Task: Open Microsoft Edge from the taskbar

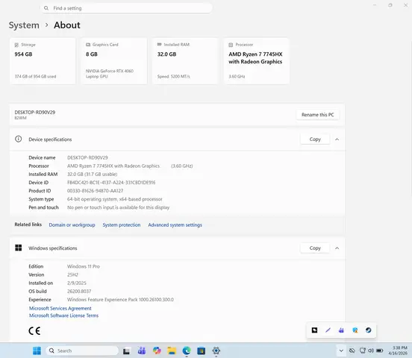Action: (x=187, y=351)
